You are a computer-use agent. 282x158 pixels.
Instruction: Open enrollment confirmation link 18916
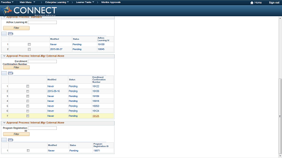coord(96,101)
